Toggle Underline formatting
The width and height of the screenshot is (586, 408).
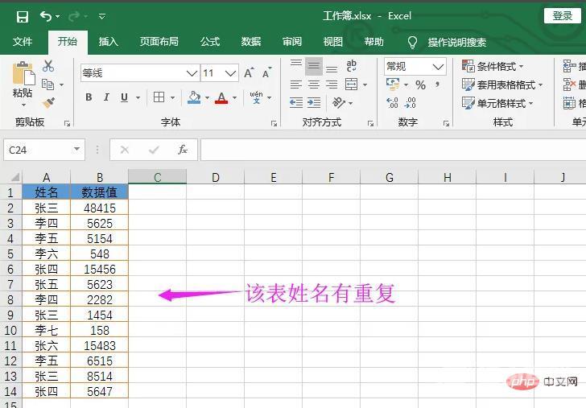tap(124, 97)
